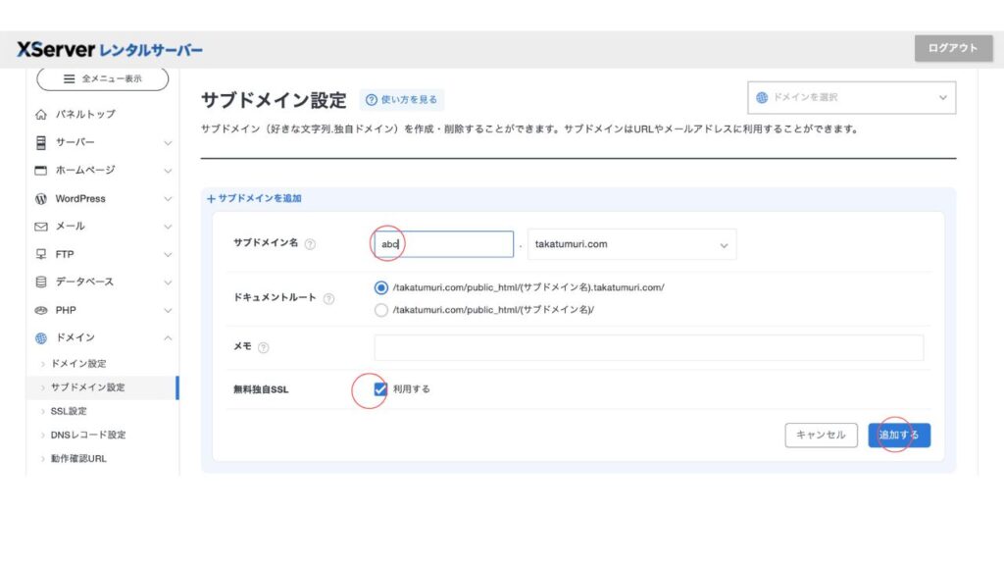Click the 追加する button
The width and height of the screenshot is (1004, 565).
(898, 435)
